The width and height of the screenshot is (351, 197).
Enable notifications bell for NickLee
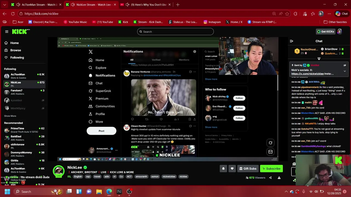click(223, 169)
